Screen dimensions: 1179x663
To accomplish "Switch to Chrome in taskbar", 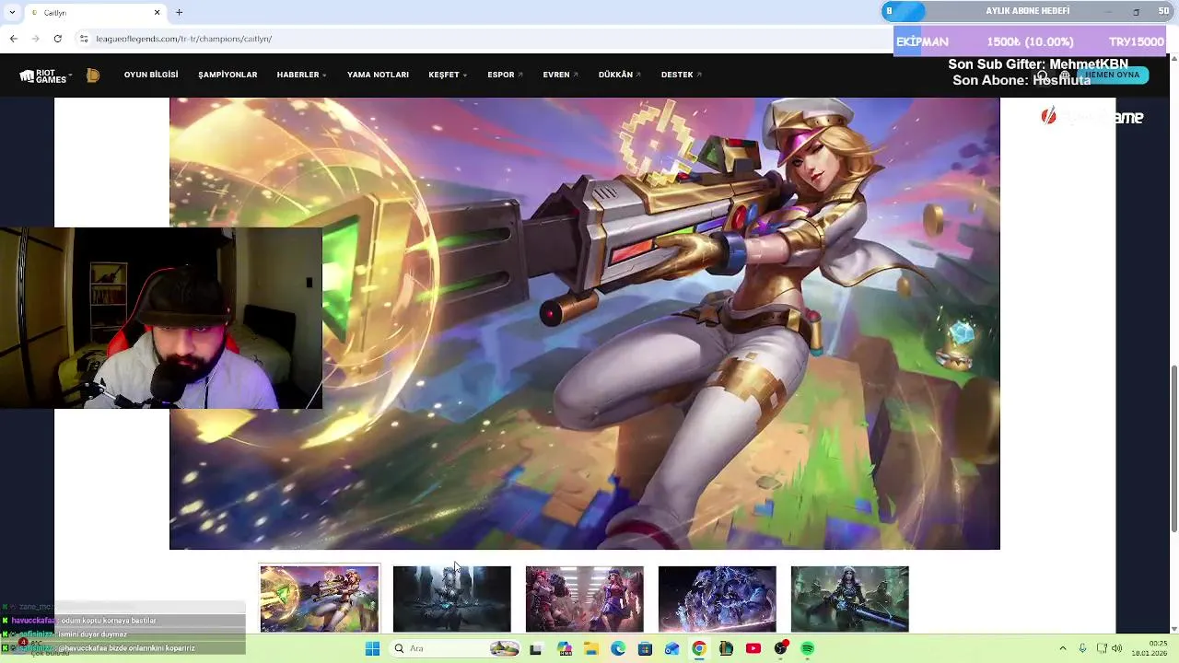I will pyautogui.click(x=699, y=649).
